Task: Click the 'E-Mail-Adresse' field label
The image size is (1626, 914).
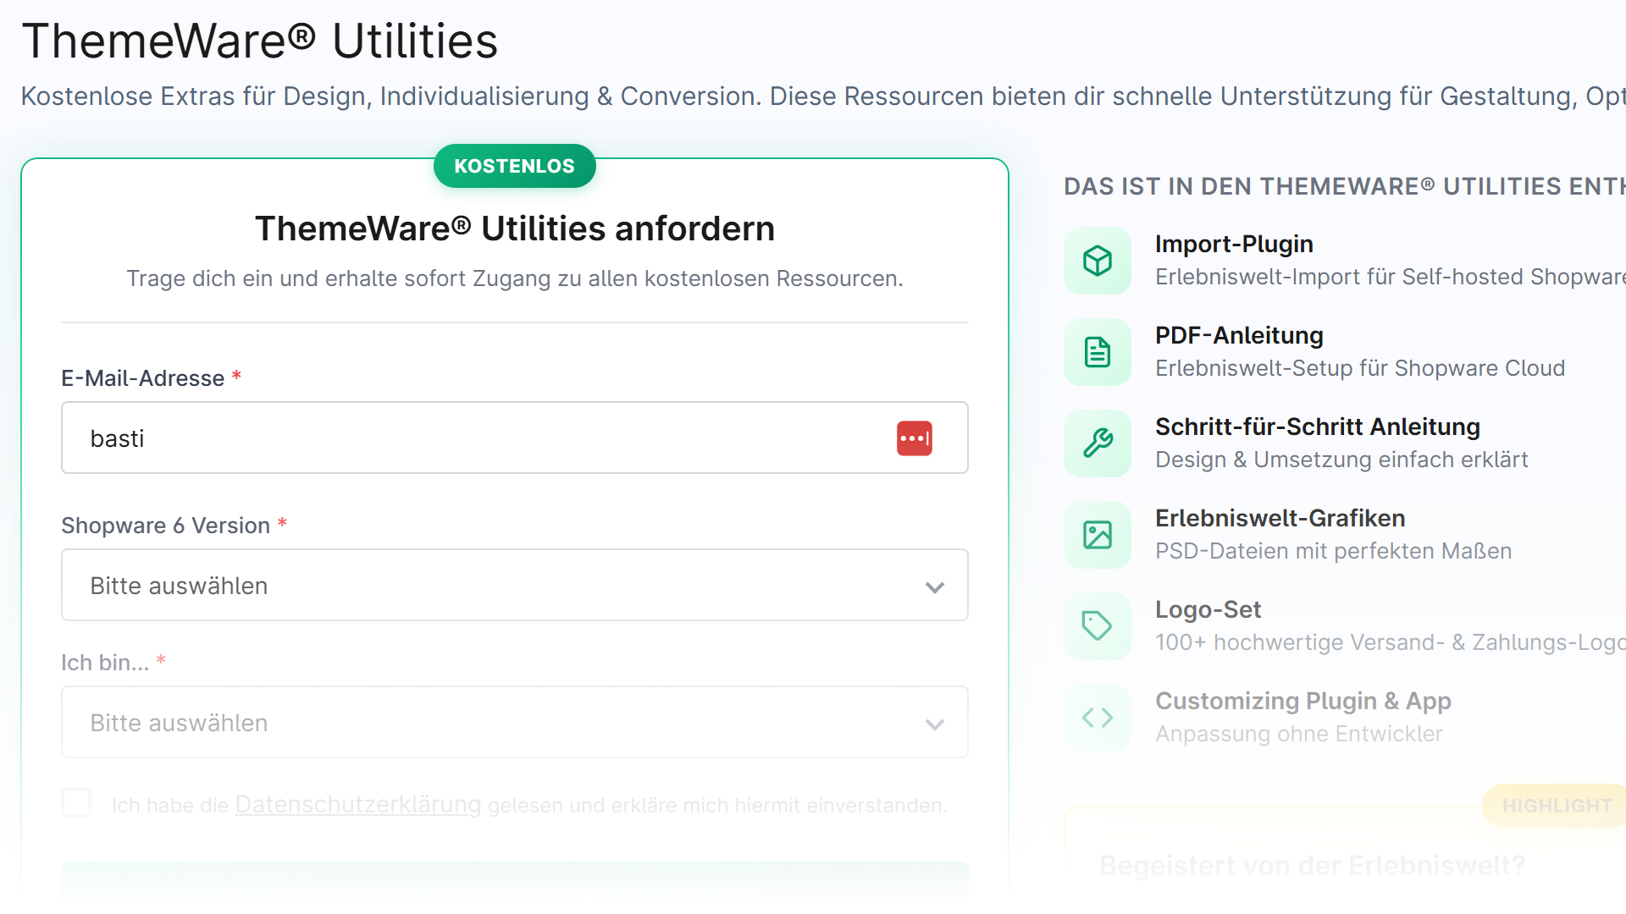Action: pos(143,378)
